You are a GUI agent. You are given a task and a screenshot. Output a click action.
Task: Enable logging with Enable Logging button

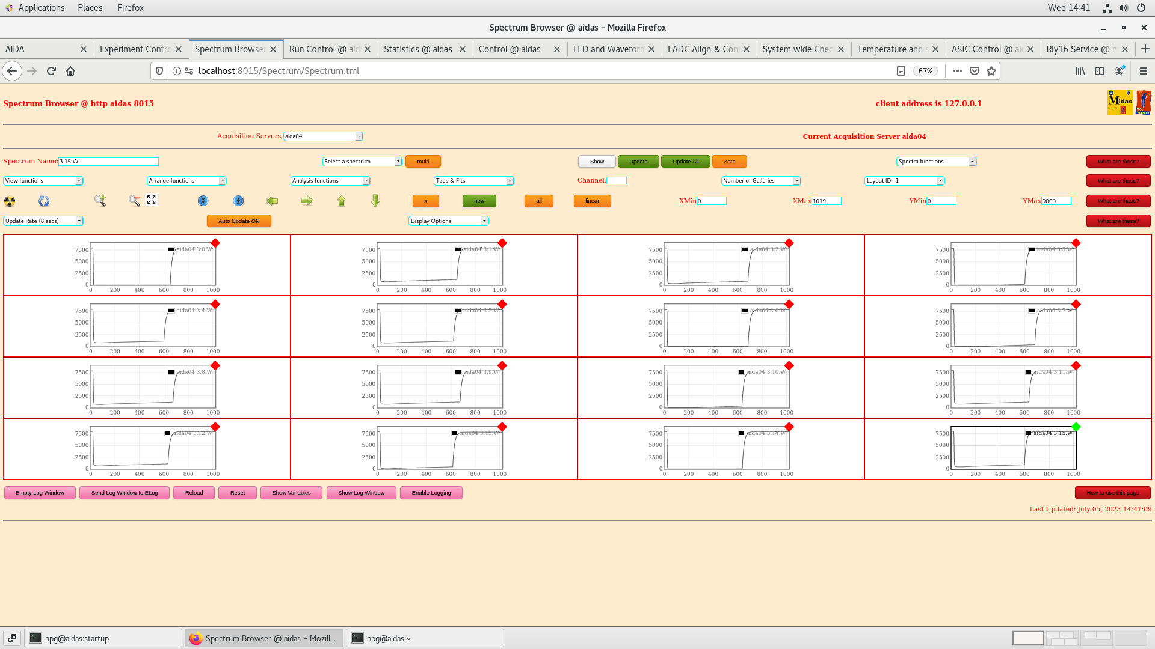click(431, 492)
